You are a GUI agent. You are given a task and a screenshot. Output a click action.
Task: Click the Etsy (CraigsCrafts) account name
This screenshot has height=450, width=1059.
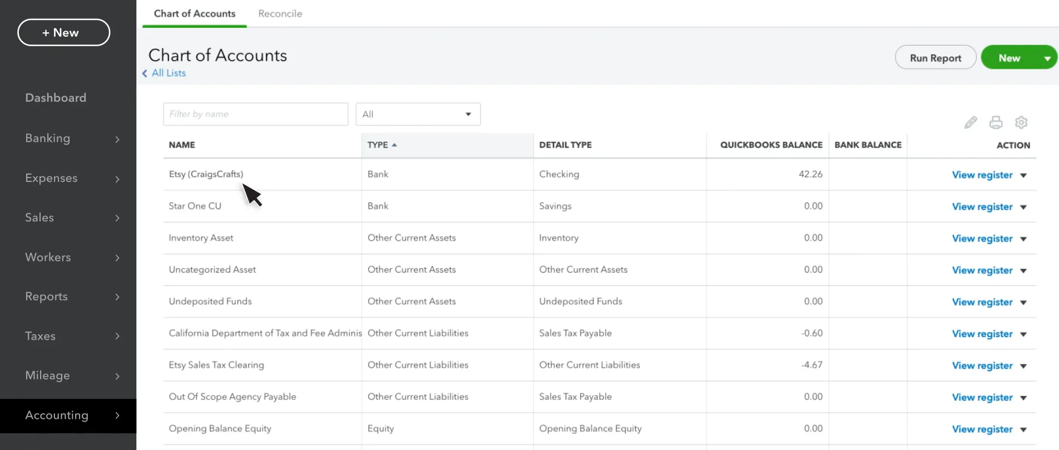pyautogui.click(x=206, y=174)
